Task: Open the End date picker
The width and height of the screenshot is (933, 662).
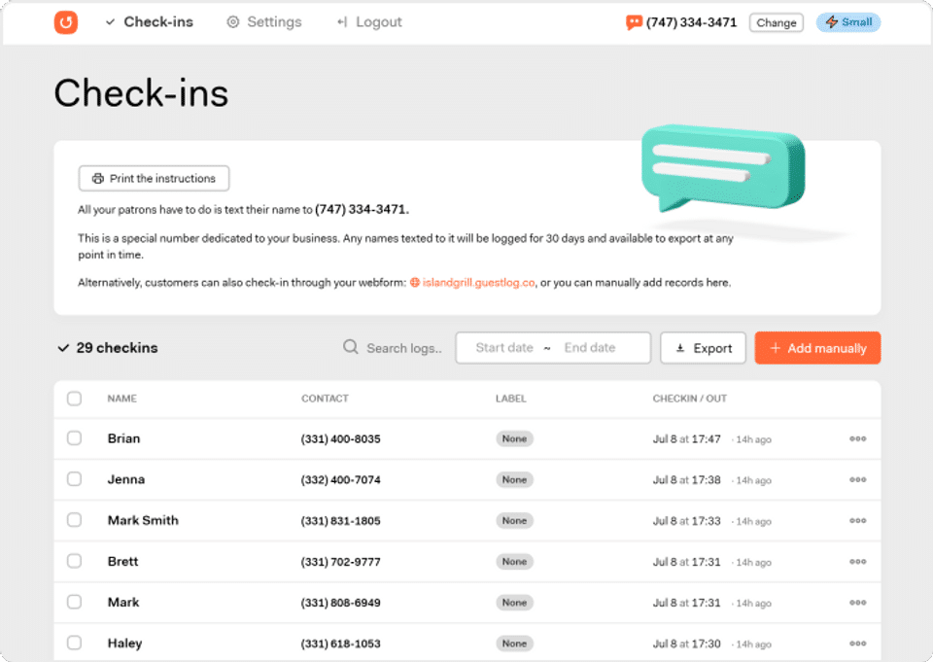Action: click(x=590, y=348)
